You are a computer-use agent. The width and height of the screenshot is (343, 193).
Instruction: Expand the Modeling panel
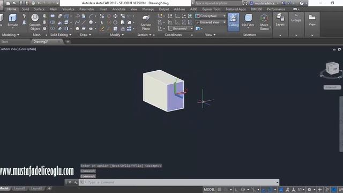(x=10, y=35)
